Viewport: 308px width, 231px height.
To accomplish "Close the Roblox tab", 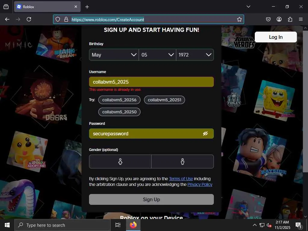I will click(76, 7).
